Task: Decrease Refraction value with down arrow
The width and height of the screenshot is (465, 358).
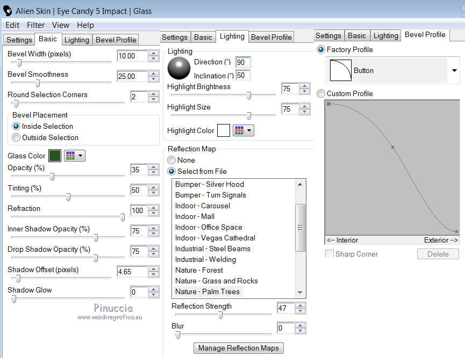Action: (x=153, y=213)
